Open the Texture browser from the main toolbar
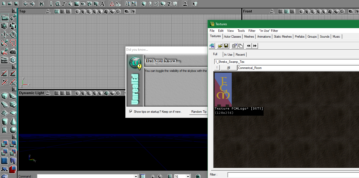This screenshot has height=178, width=359. coord(77,4)
